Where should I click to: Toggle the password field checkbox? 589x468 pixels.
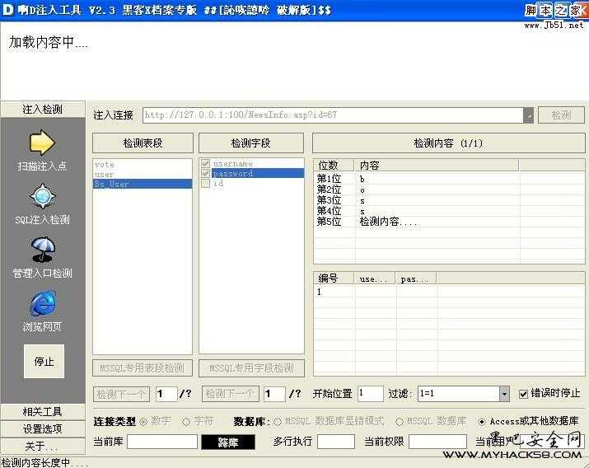[x=205, y=173]
